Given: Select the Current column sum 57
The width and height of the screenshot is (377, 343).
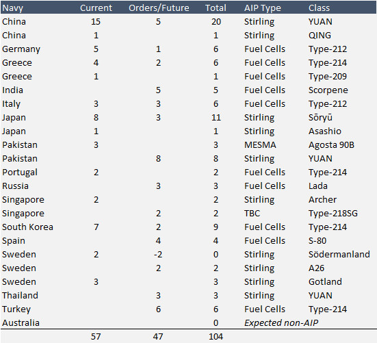Looking at the screenshot, I should pyautogui.click(x=96, y=337).
